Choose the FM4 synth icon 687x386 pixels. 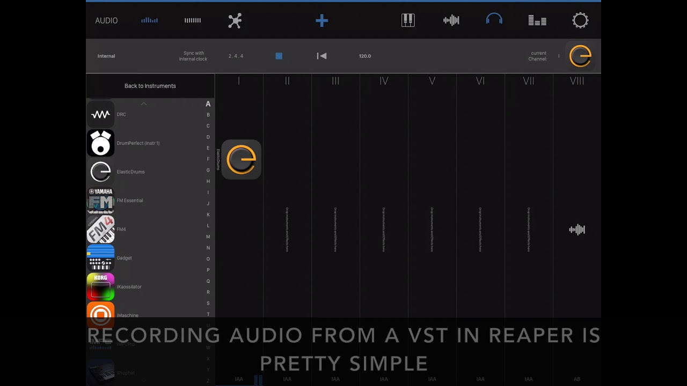coord(100,229)
